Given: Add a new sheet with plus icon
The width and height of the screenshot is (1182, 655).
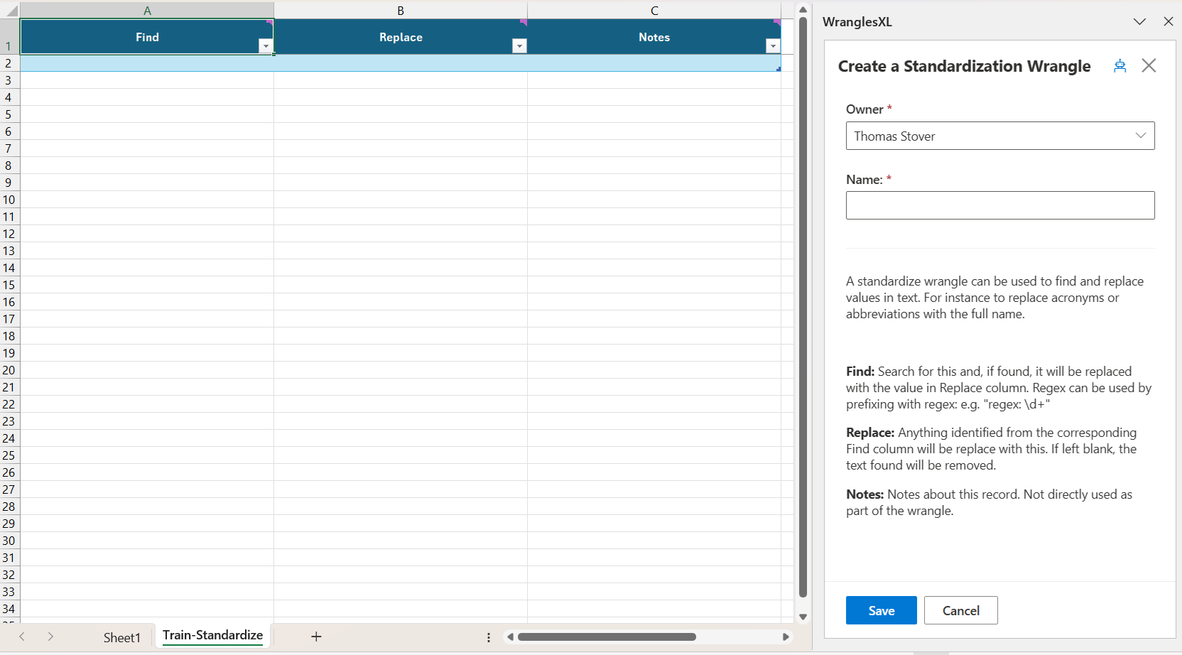Looking at the screenshot, I should click(316, 637).
